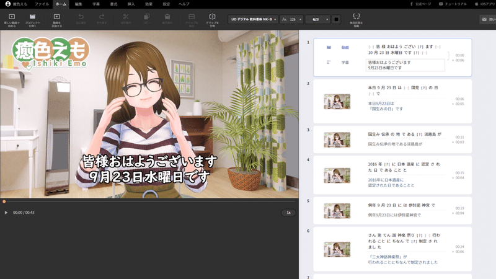
Task: Click the add video icon
Action: [56, 17]
